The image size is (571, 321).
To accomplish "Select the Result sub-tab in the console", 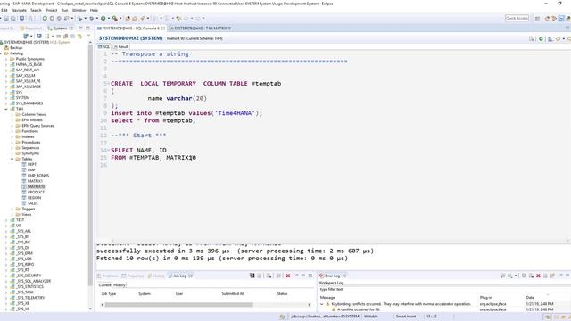I will pos(121,46).
